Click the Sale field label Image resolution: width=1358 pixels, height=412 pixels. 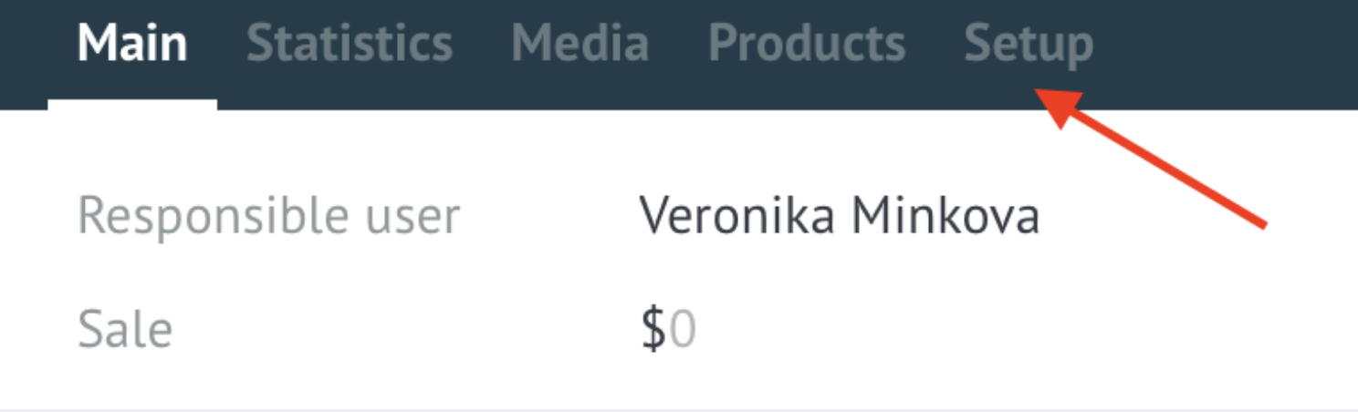tap(125, 330)
